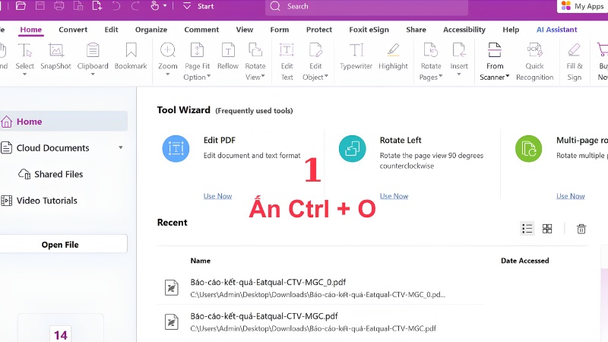The height and width of the screenshot is (342, 608).
Task: Switch Recent files to list view
Action: [x=527, y=229]
